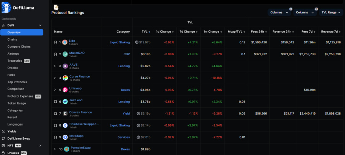Bookmark the Convex Finance row
Viewport: 345px width, 155px height.
point(56,114)
